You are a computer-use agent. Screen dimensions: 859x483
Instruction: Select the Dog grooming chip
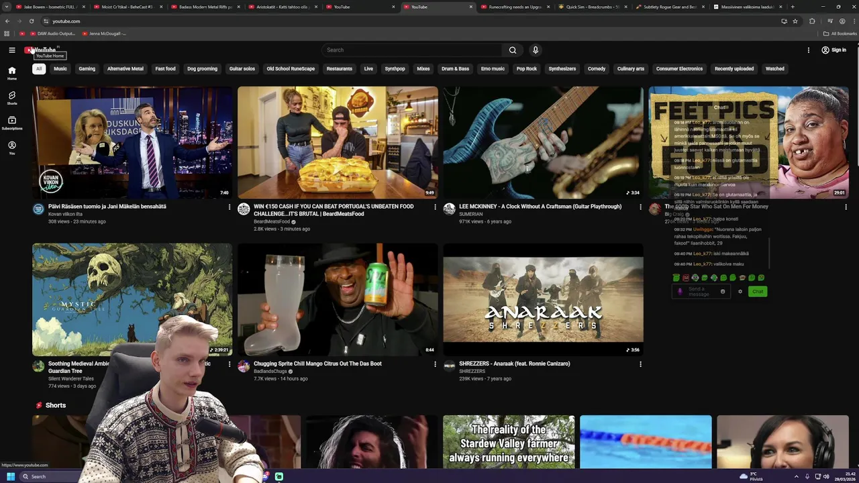pyautogui.click(x=202, y=68)
